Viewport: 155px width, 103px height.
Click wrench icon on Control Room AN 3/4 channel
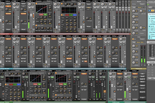click(114, 91)
